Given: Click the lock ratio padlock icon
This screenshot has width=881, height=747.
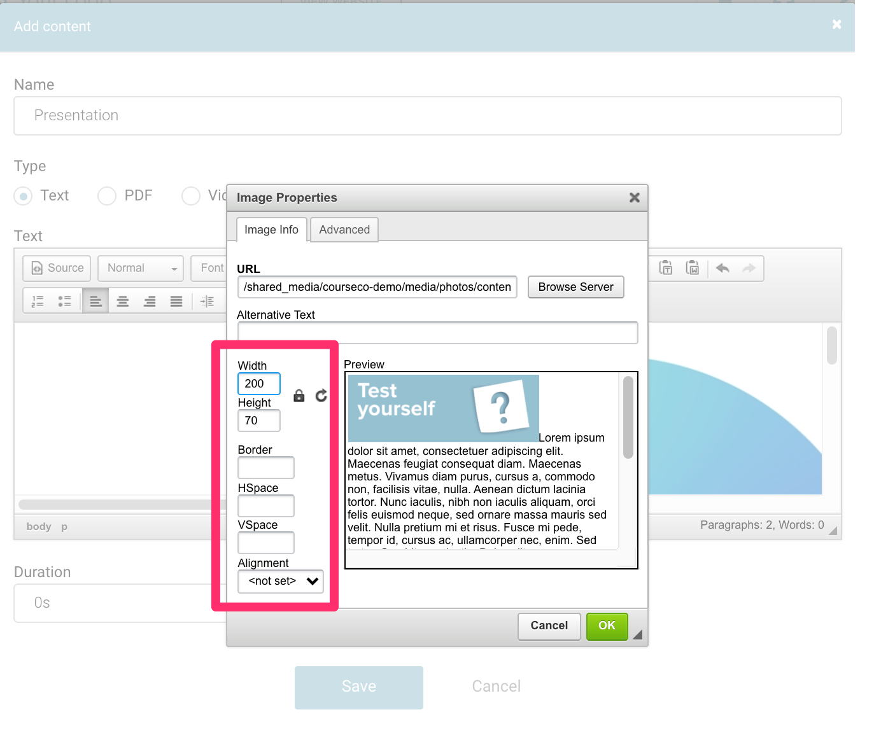Looking at the screenshot, I should pos(299,396).
